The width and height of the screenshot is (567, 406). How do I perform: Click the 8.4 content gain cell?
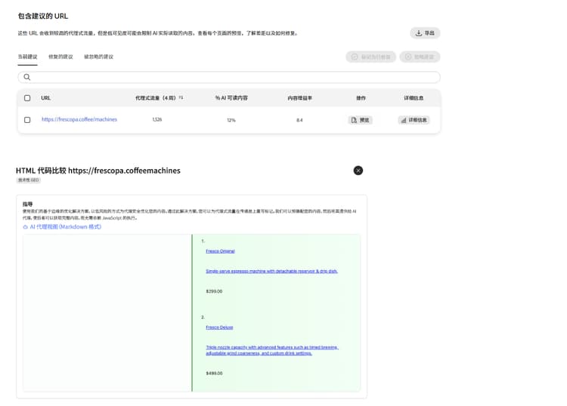coord(299,120)
